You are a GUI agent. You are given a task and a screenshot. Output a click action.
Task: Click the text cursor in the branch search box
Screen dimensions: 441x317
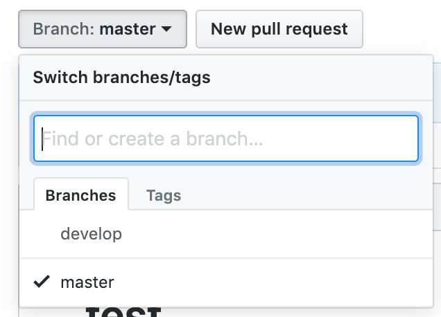tap(42, 138)
